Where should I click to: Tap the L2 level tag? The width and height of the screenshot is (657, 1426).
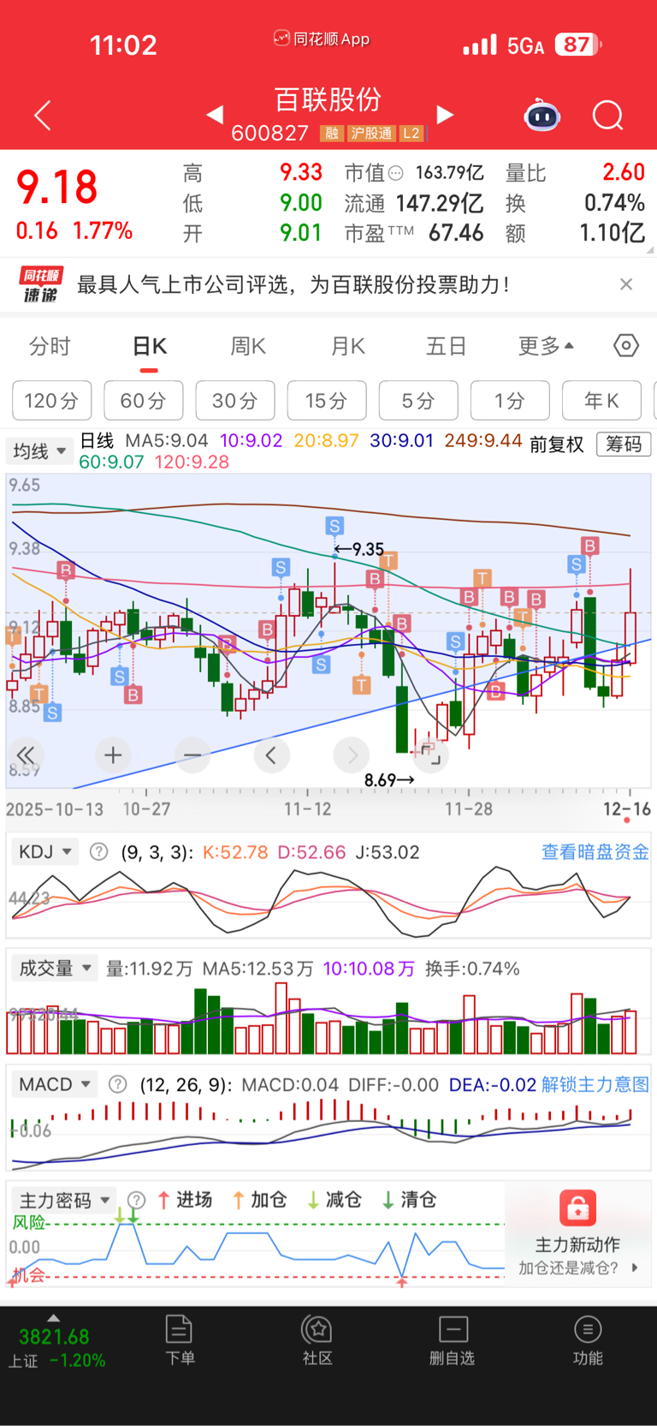click(x=411, y=133)
